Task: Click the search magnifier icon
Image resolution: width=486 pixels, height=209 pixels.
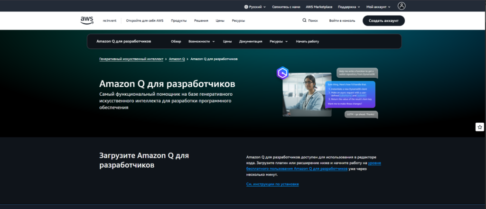Action: pyautogui.click(x=304, y=20)
